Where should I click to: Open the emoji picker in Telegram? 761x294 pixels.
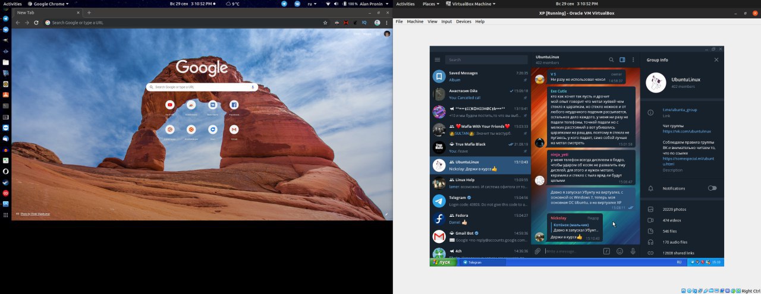point(620,251)
